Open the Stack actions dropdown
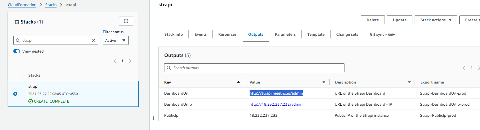 click(x=436, y=20)
